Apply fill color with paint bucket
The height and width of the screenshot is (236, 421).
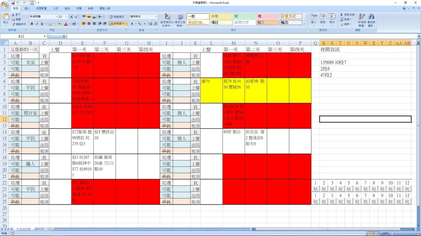click(x=58, y=24)
